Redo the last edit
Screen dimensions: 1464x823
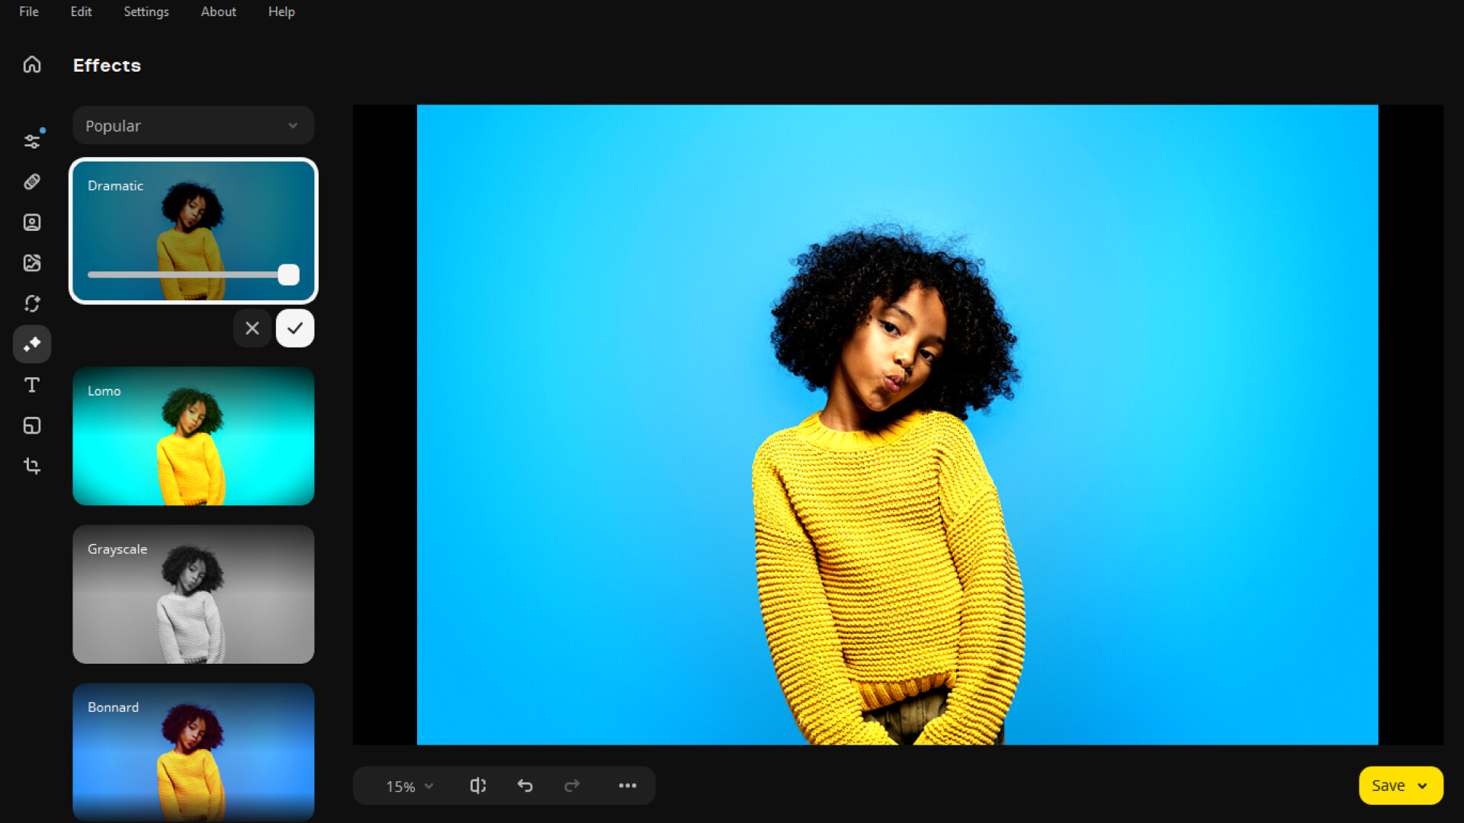pos(573,786)
